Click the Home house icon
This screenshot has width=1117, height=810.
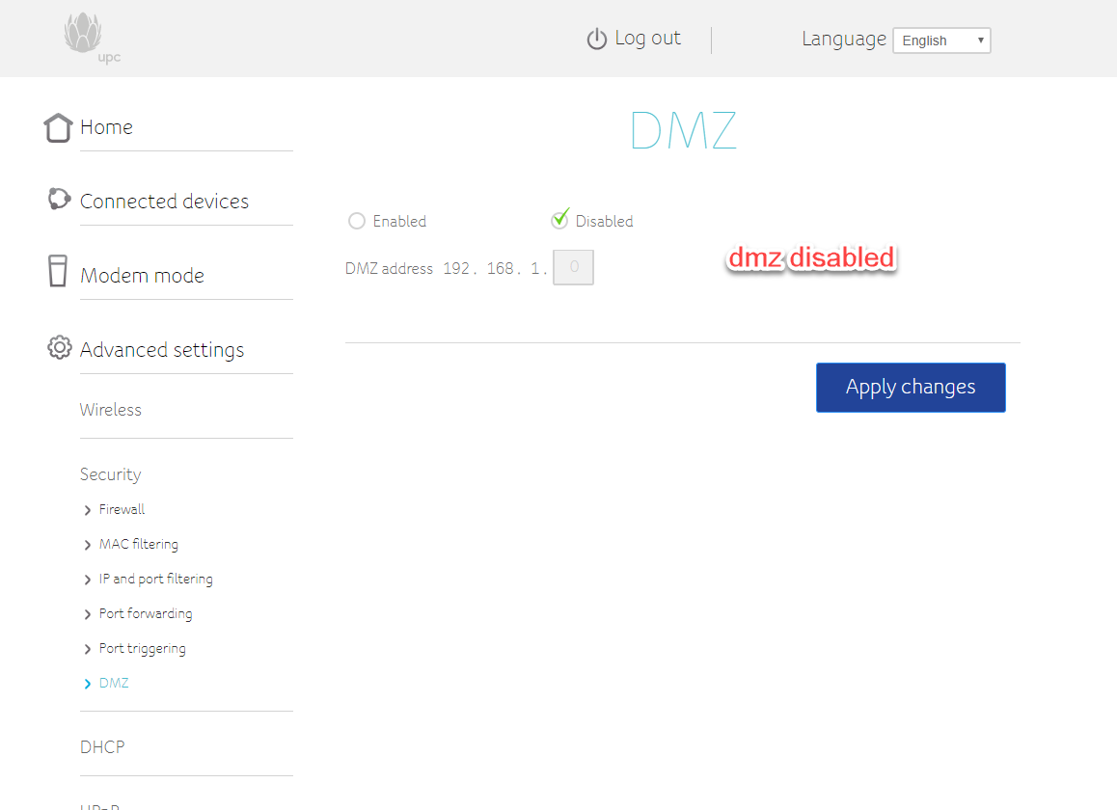58,127
